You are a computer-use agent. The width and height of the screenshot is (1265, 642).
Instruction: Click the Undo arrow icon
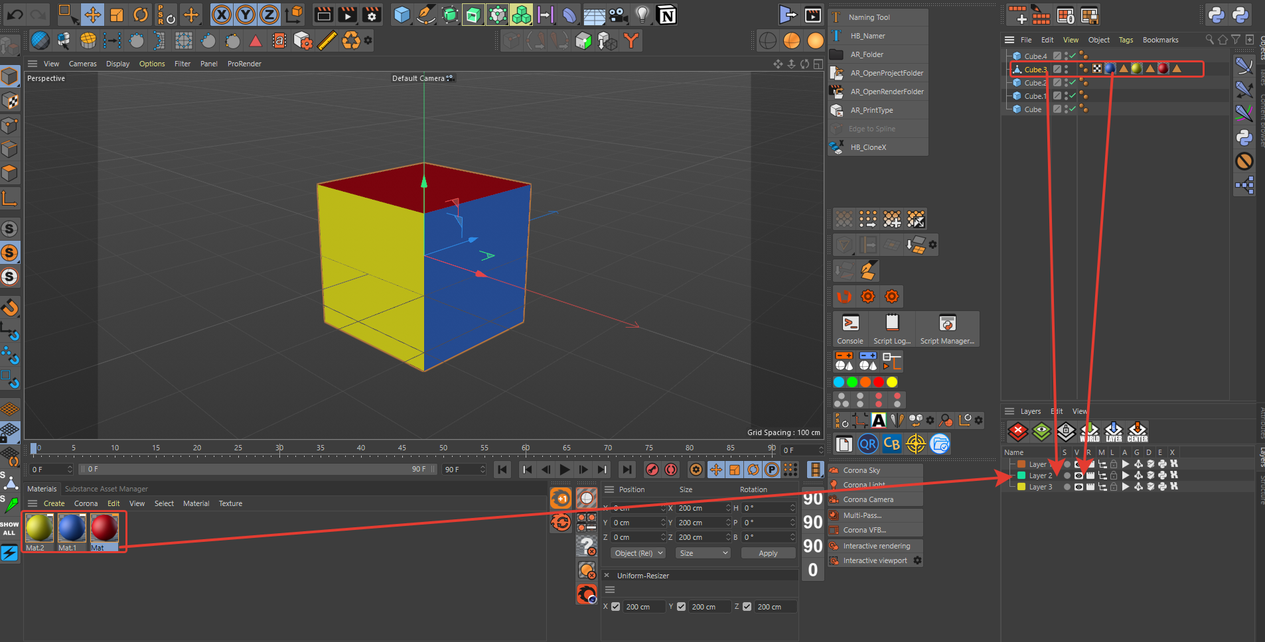coord(15,14)
